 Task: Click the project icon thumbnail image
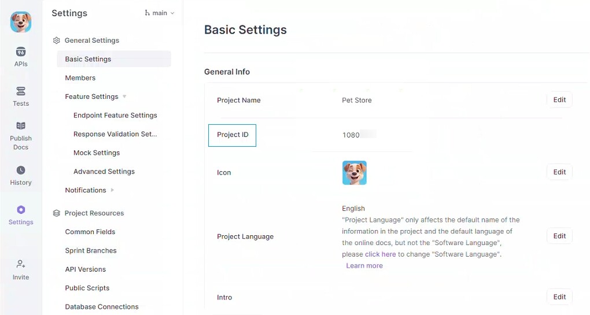(354, 173)
